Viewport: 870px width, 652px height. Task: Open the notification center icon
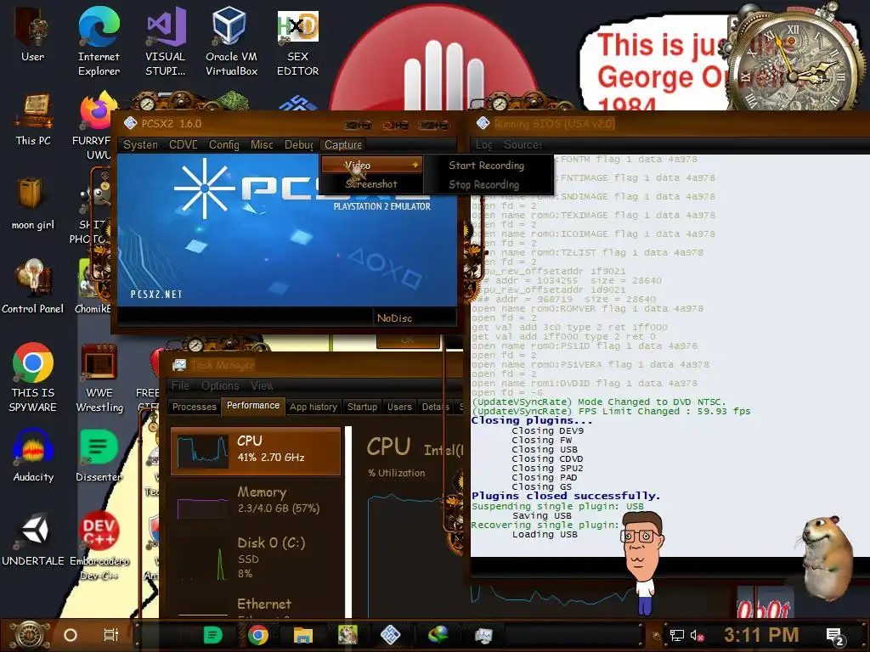pyautogui.click(x=835, y=636)
